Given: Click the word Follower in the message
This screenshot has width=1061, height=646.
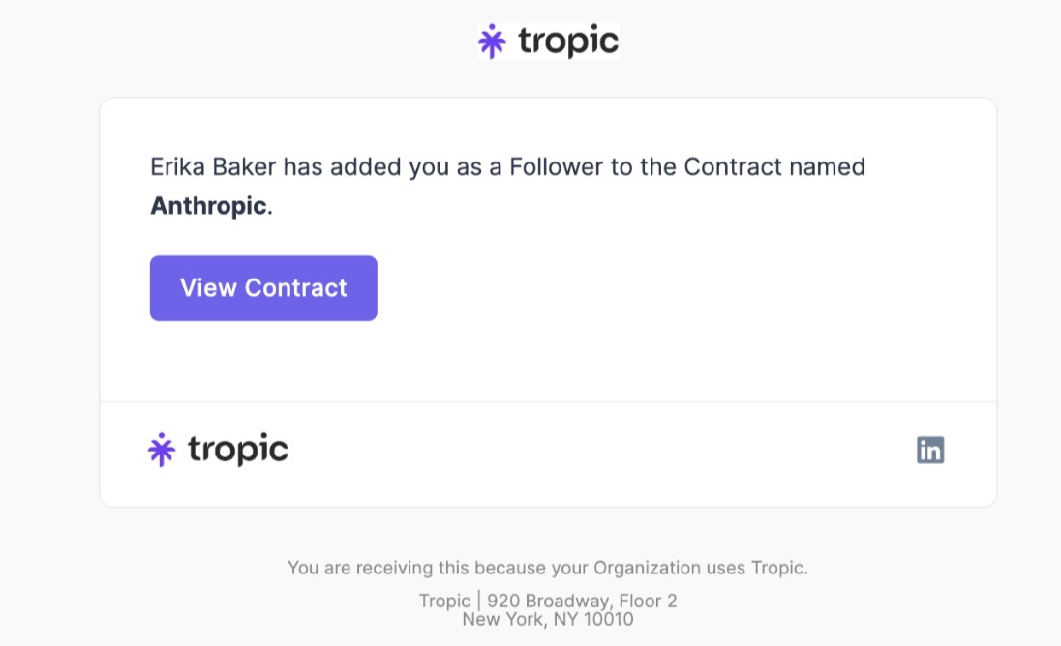Looking at the screenshot, I should pyautogui.click(x=555, y=167).
